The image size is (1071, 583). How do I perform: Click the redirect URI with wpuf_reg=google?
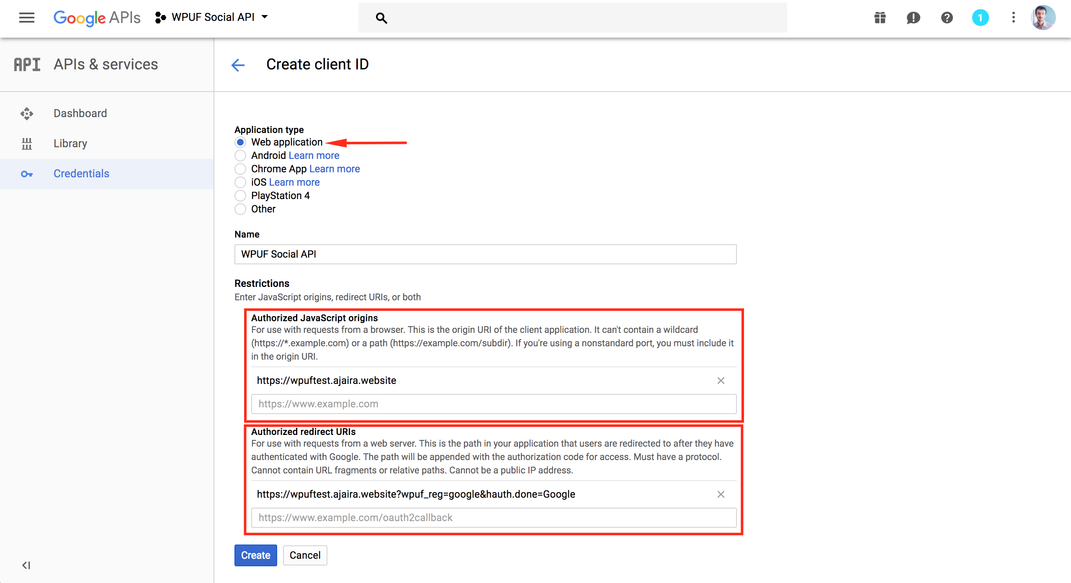416,494
